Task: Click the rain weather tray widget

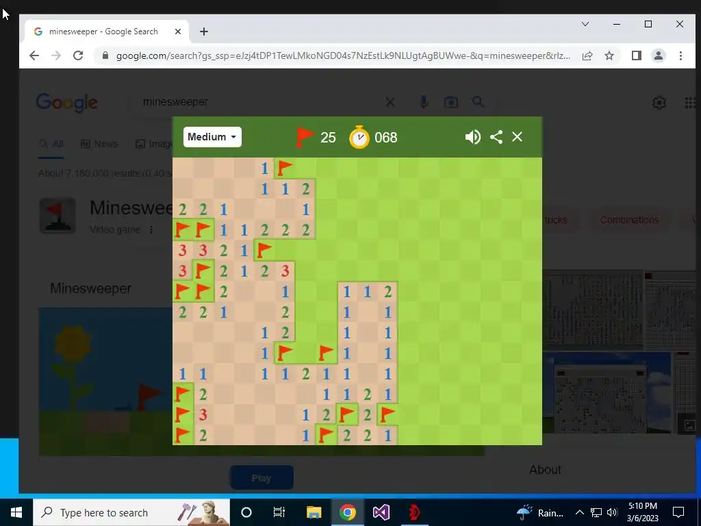Action: pyautogui.click(x=541, y=512)
